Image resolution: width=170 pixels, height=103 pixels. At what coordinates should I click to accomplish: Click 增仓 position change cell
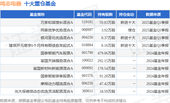pyautogui.click(x=132, y=30)
